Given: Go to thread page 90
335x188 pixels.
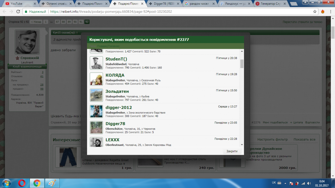Looking at the screenshot, I should point(75,22).
